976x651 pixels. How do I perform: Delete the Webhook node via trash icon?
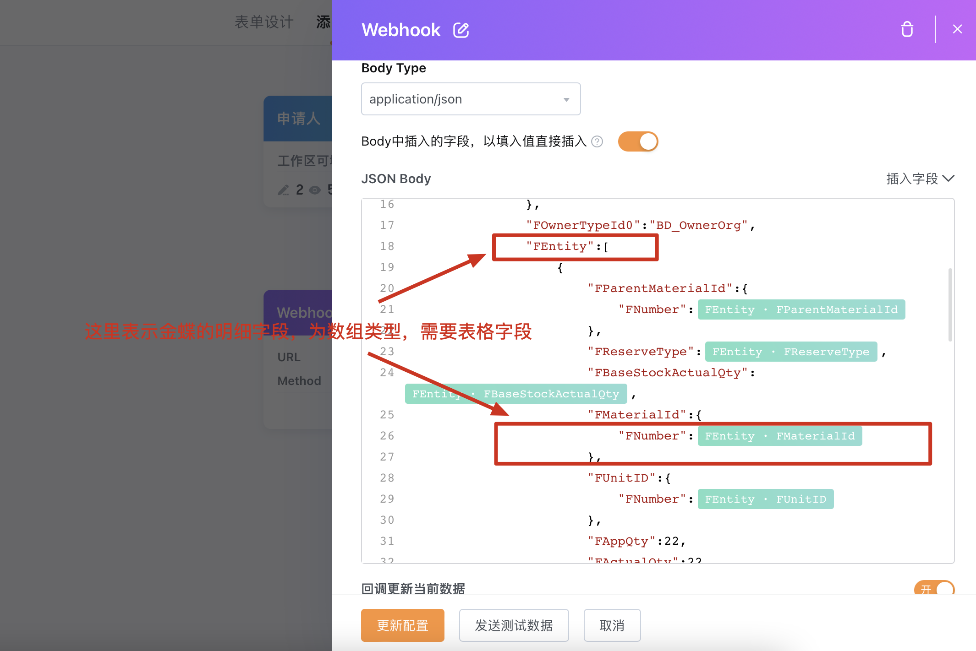(x=907, y=29)
